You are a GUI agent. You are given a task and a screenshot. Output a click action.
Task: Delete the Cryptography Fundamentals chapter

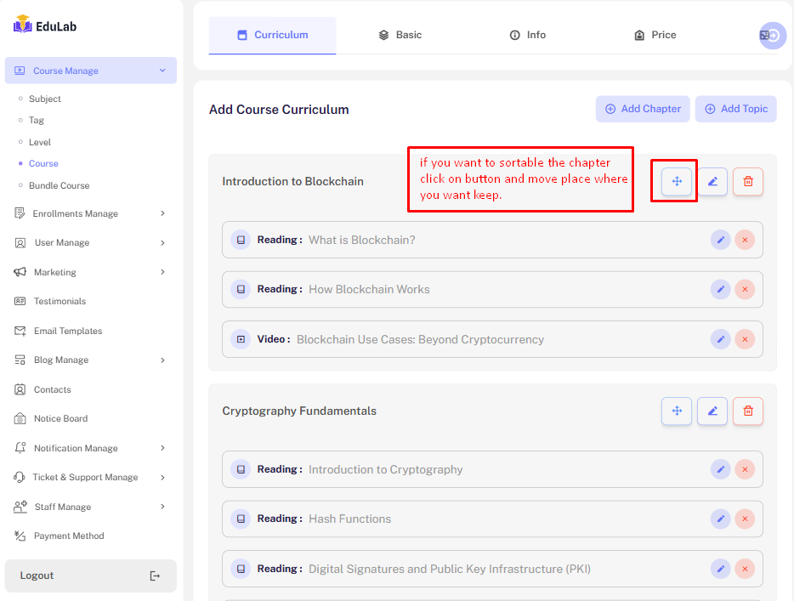[748, 411]
